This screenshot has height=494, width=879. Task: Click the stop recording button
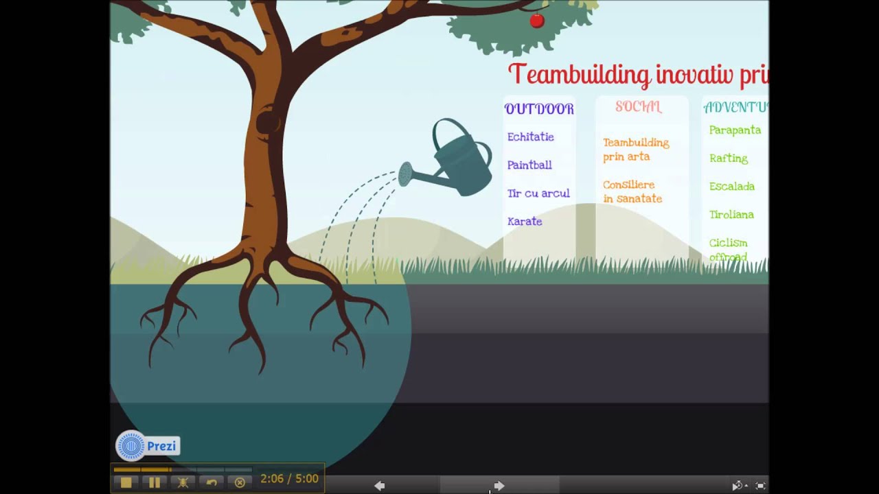tap(126, 483)
